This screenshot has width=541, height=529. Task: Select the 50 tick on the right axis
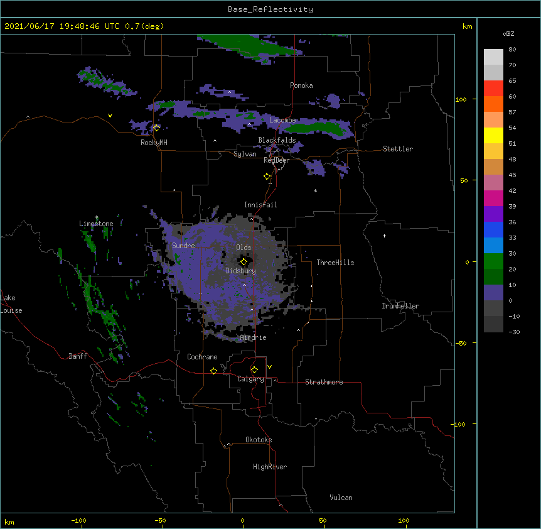(464, 180)
